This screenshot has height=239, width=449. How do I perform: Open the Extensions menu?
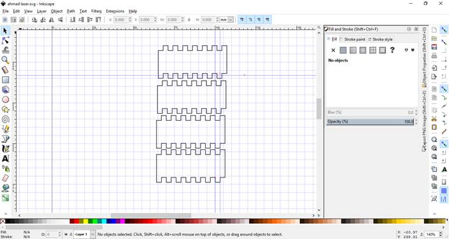[x=115, y=11]
